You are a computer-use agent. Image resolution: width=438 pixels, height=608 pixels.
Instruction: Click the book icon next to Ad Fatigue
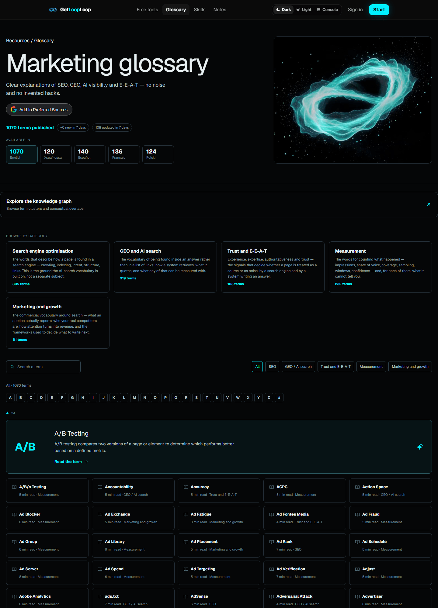click(x=186, y=514)
